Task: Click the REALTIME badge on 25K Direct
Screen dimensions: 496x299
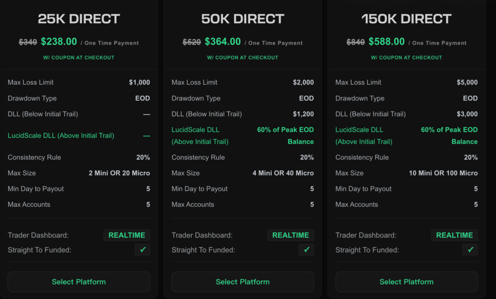Action: 127,235
